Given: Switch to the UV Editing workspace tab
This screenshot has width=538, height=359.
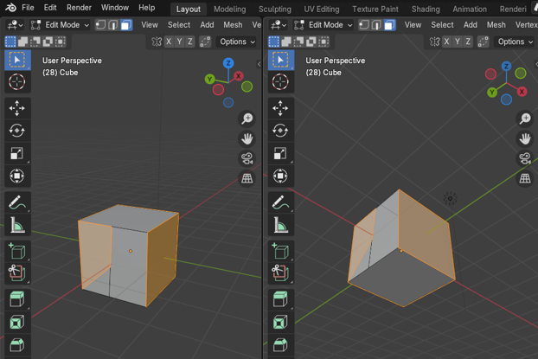Looking at the screenshot, I should (321, 9).
